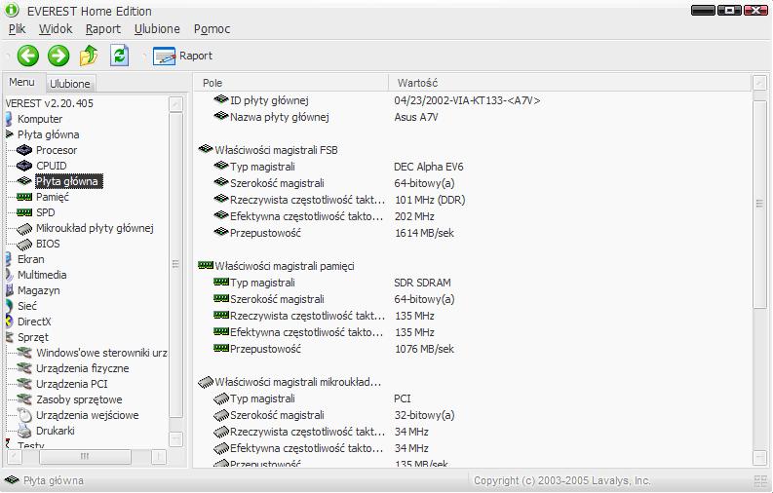Refresh the page using the toolbar
This screenshot has height=493, width=773.
[x=119, y=56]
